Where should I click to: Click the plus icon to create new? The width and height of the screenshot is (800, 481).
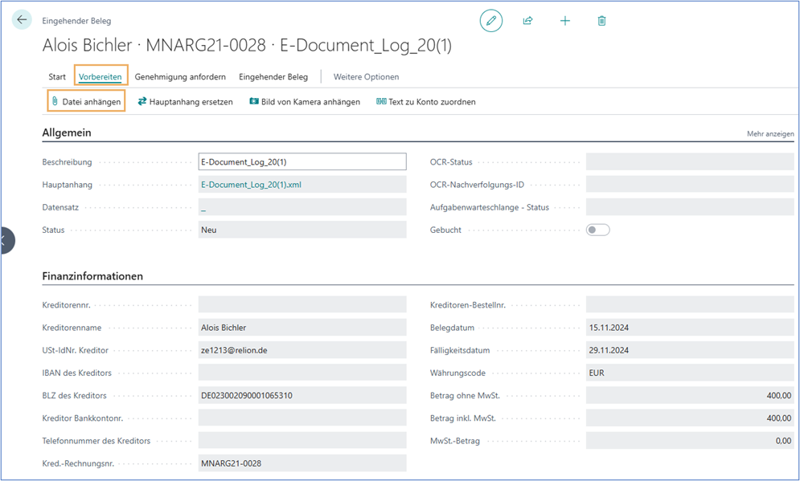564,20
